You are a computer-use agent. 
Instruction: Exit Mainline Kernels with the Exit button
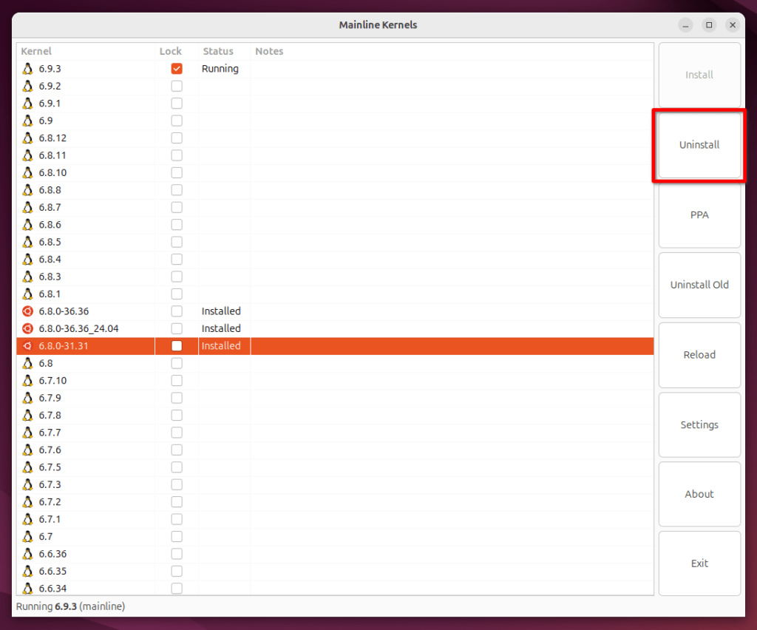coord(699,563)
